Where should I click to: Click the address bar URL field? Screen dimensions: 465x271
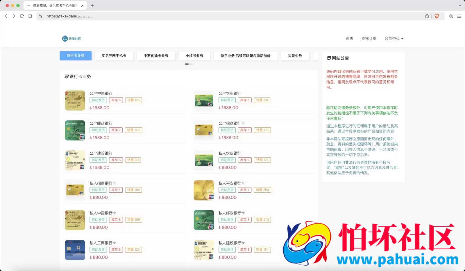233,16
